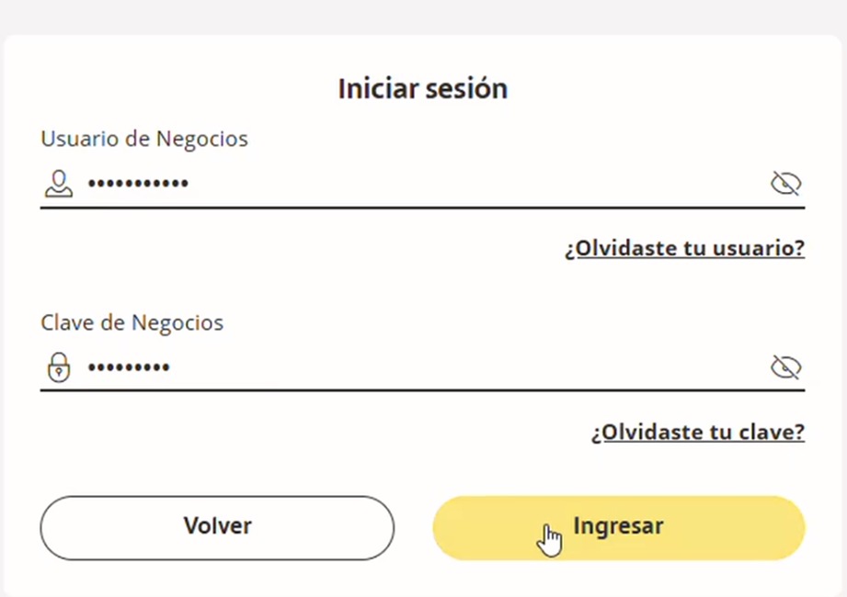
Task: Click the Clave de Negocios label
Action: click(132, 322)
